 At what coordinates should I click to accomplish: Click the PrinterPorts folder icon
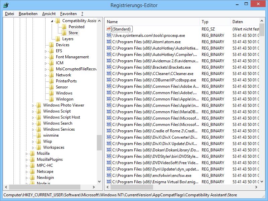coord(52,81)
